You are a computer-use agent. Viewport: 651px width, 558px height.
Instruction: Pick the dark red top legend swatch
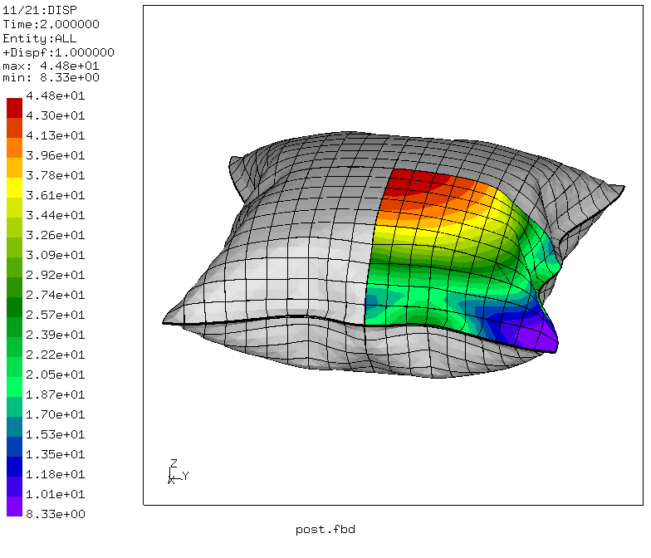tap(15, 108)
